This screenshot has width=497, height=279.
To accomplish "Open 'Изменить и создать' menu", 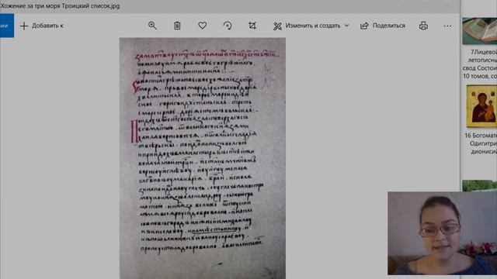I will (x=311, y=26).
